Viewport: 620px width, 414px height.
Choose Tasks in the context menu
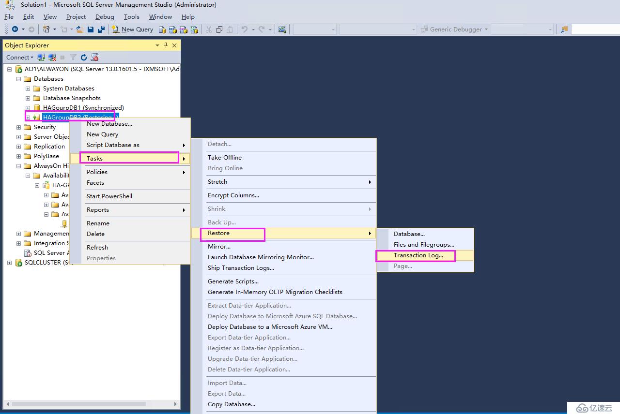tap(130, 158)
